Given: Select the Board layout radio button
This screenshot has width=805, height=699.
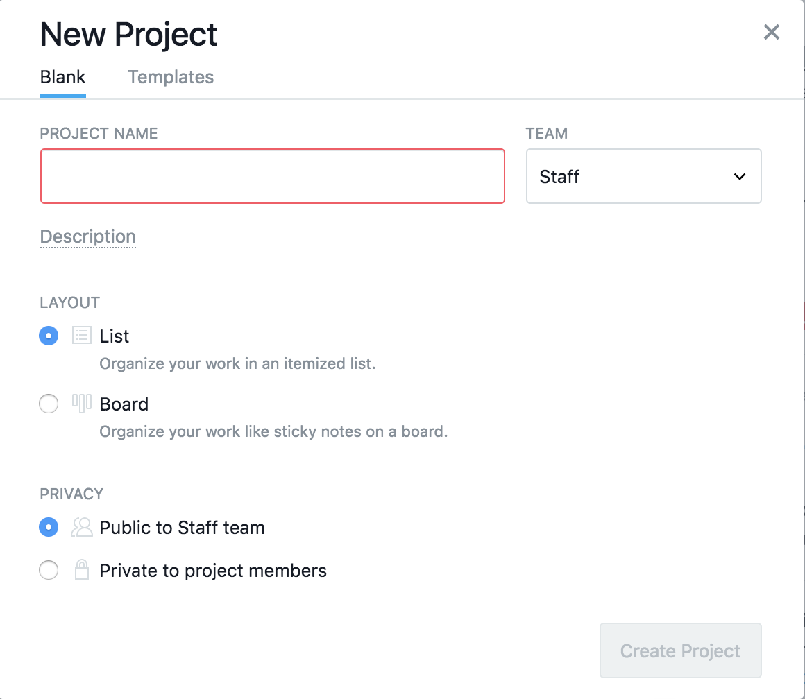Looking at the screenshot, I should 49,404.
